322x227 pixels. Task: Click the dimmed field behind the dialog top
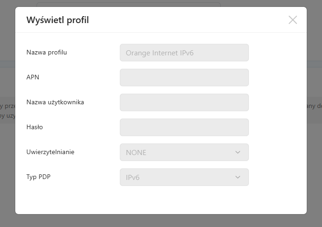tap(129, 4)
